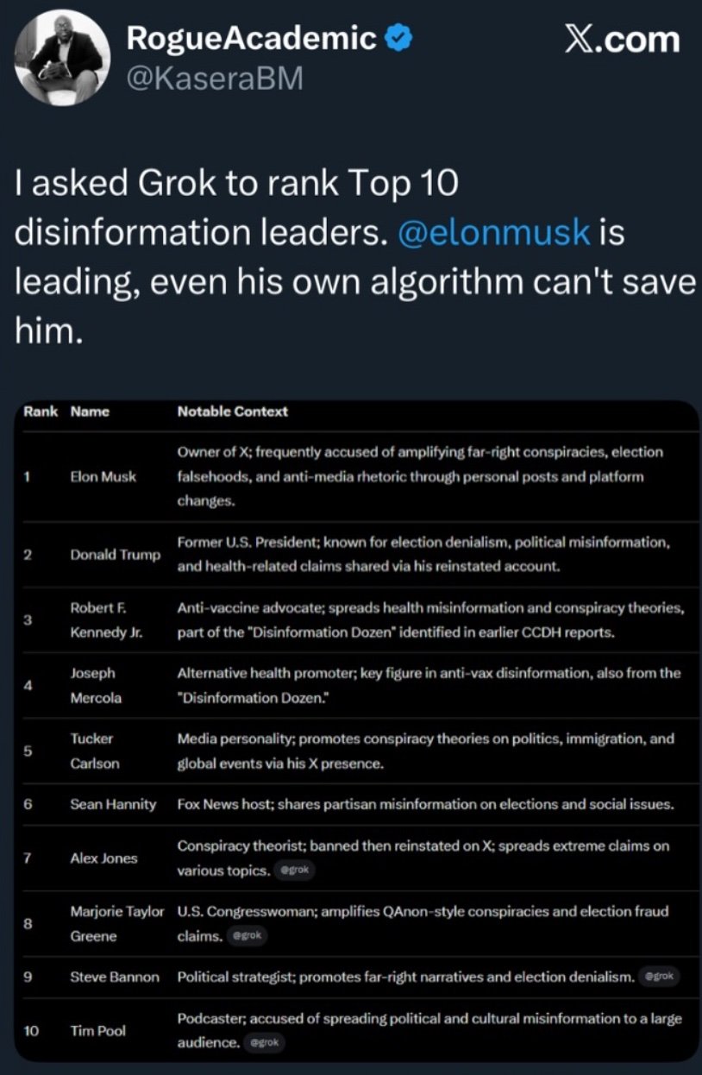702x1075 pixels.
Task: Click the Notable Context column header
Action: pyautogui.click(x=232, y=412)
